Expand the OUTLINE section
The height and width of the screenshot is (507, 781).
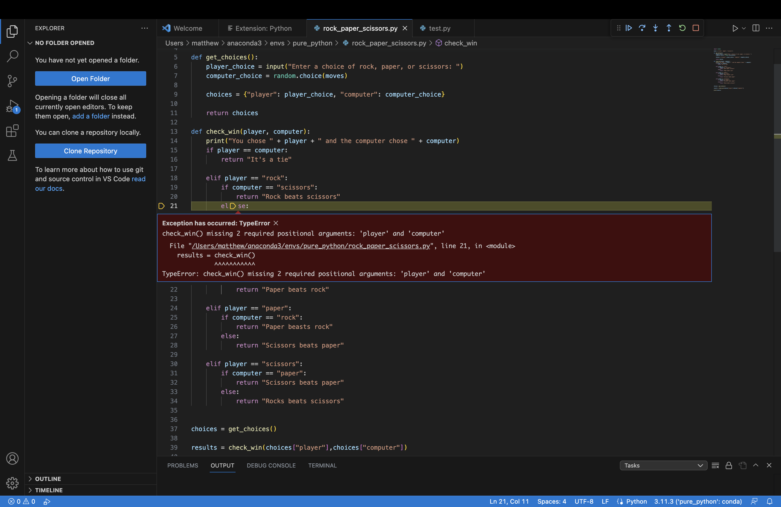[48, 479]
